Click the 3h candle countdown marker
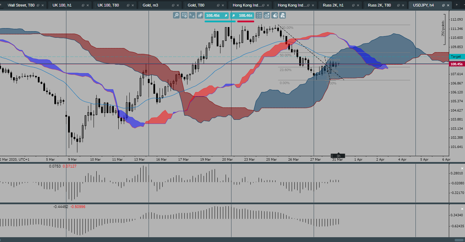Image resolution: width=465 pixels, height=242 pixels. tap(338, 155)
